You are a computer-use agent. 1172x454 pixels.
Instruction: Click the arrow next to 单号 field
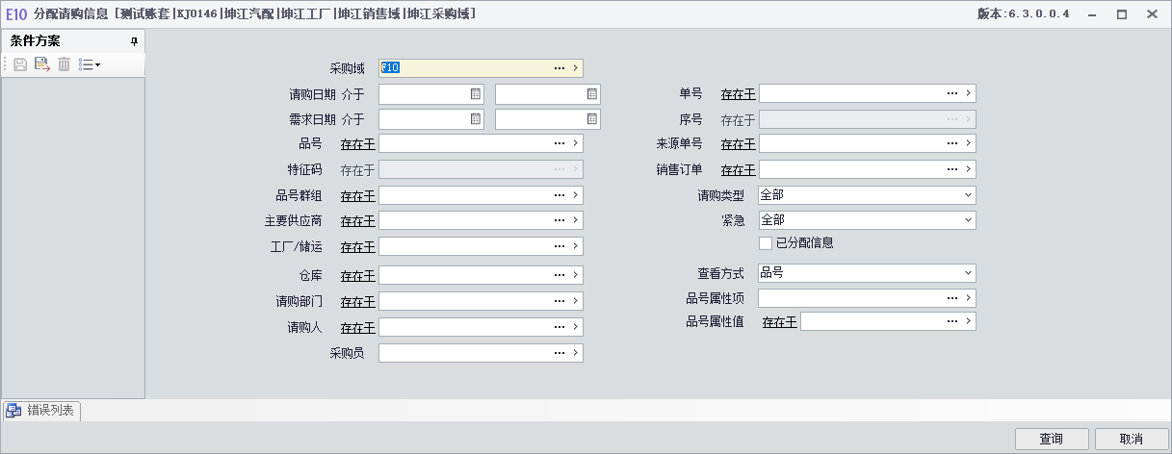coord(968,93)
